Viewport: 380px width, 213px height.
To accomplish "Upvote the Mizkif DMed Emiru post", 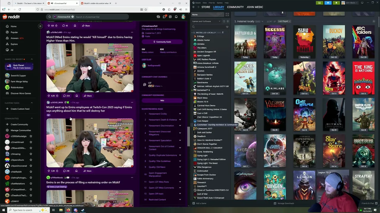I will (49, 96).
